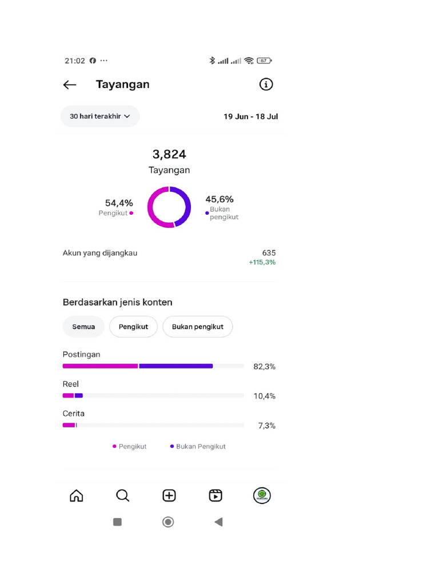Click the Reel progress bar

(x=153, y=395)
